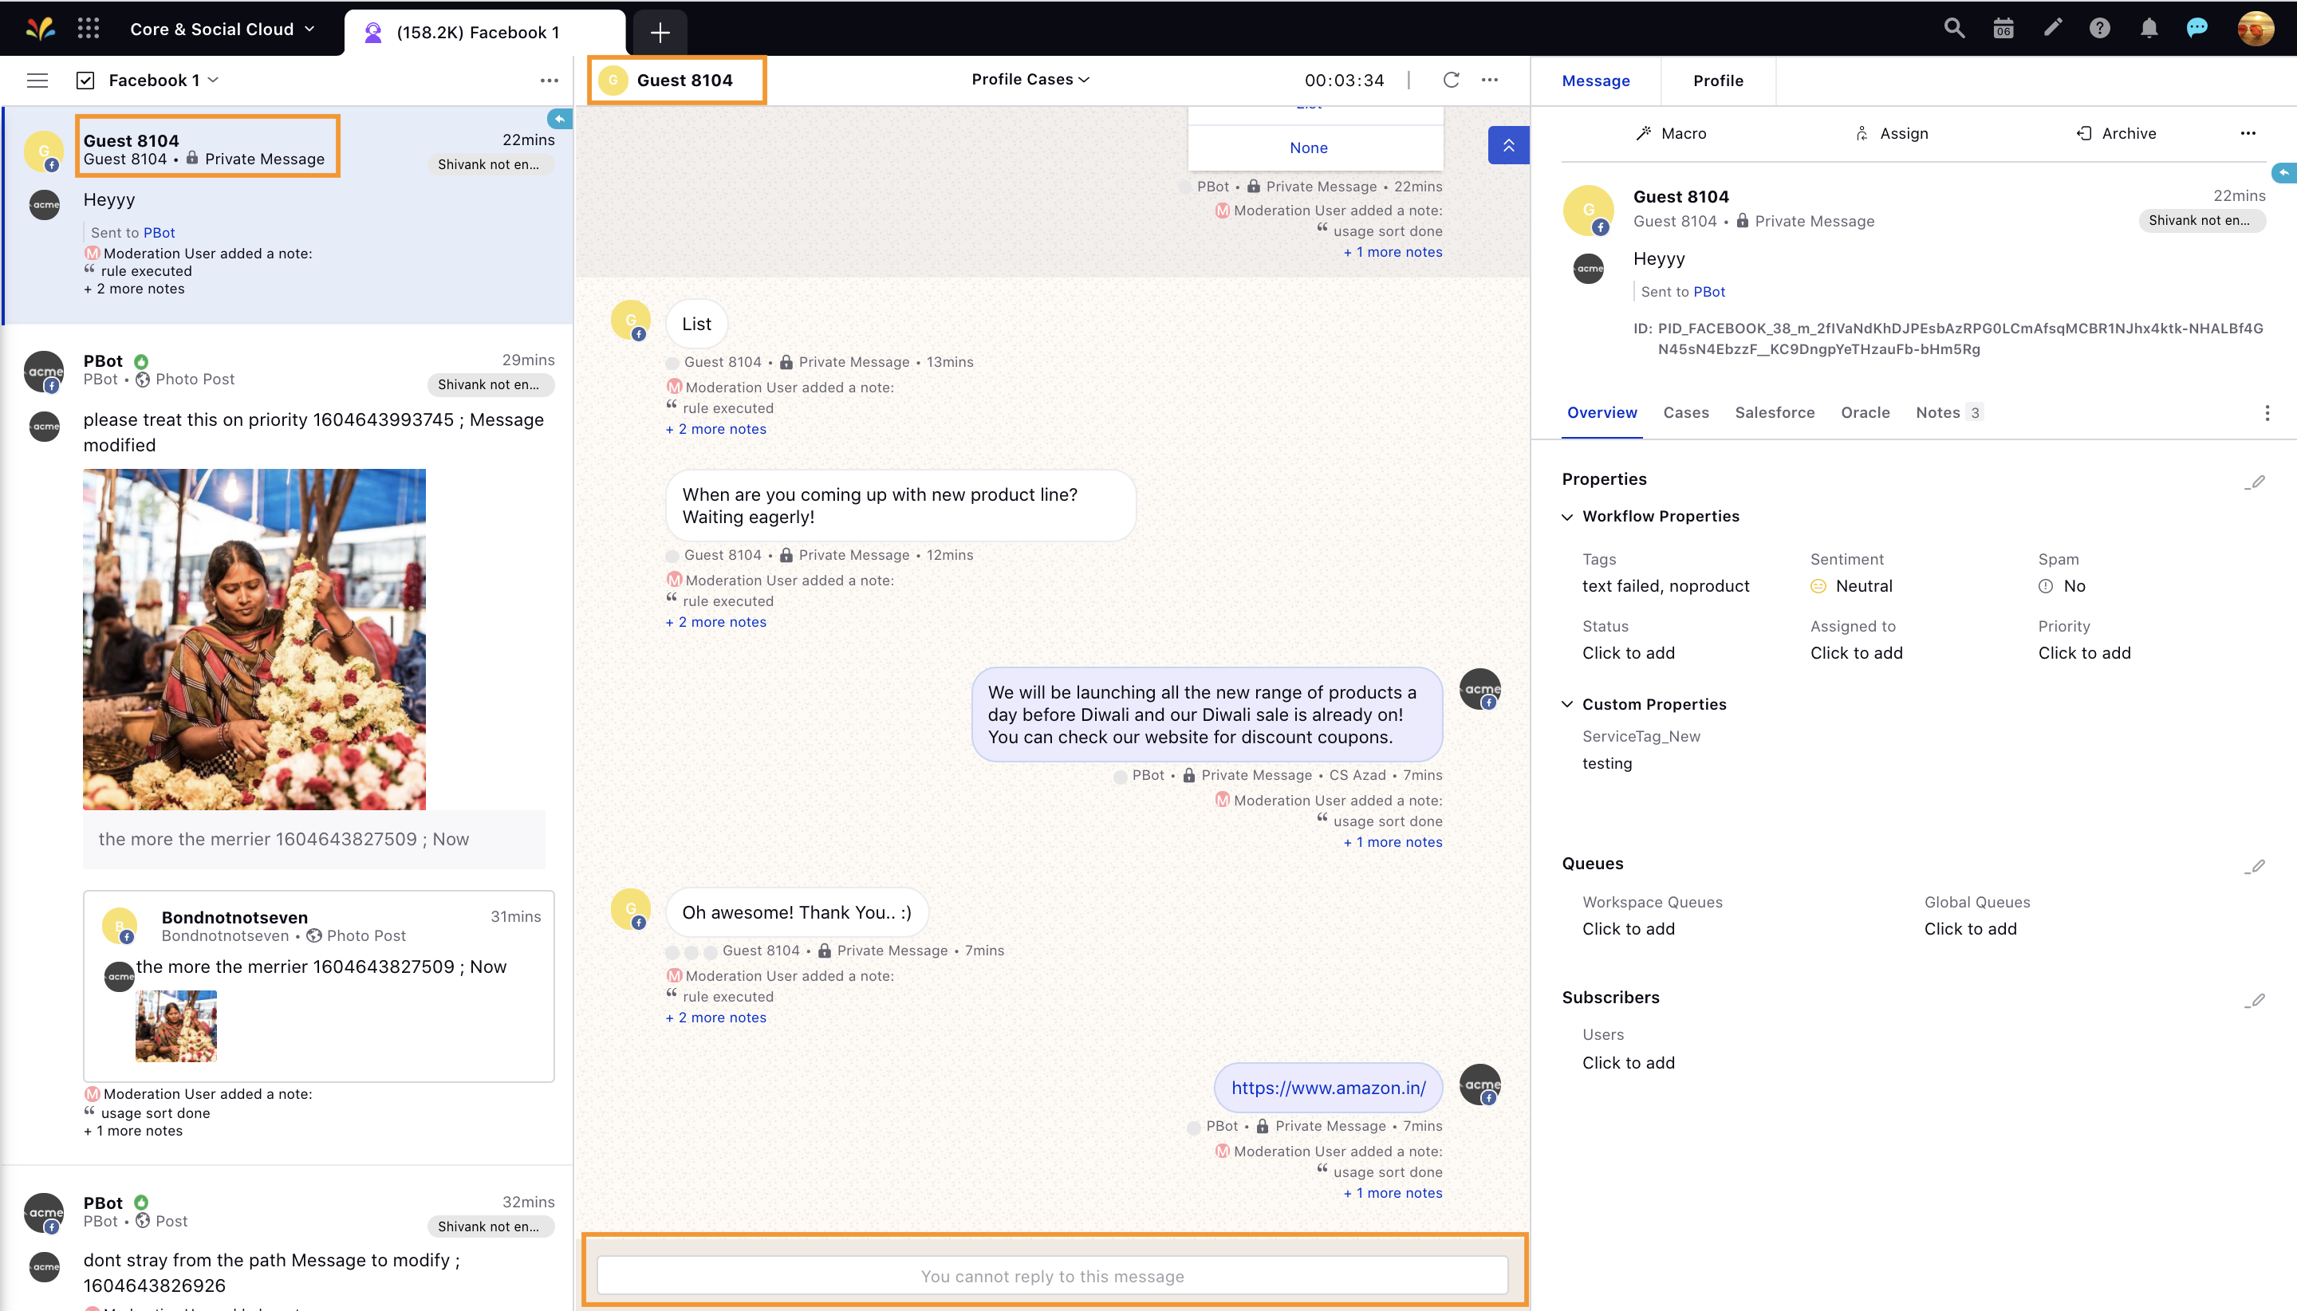Click the refresh/reload icon in top bar

tap(1452, 79)
